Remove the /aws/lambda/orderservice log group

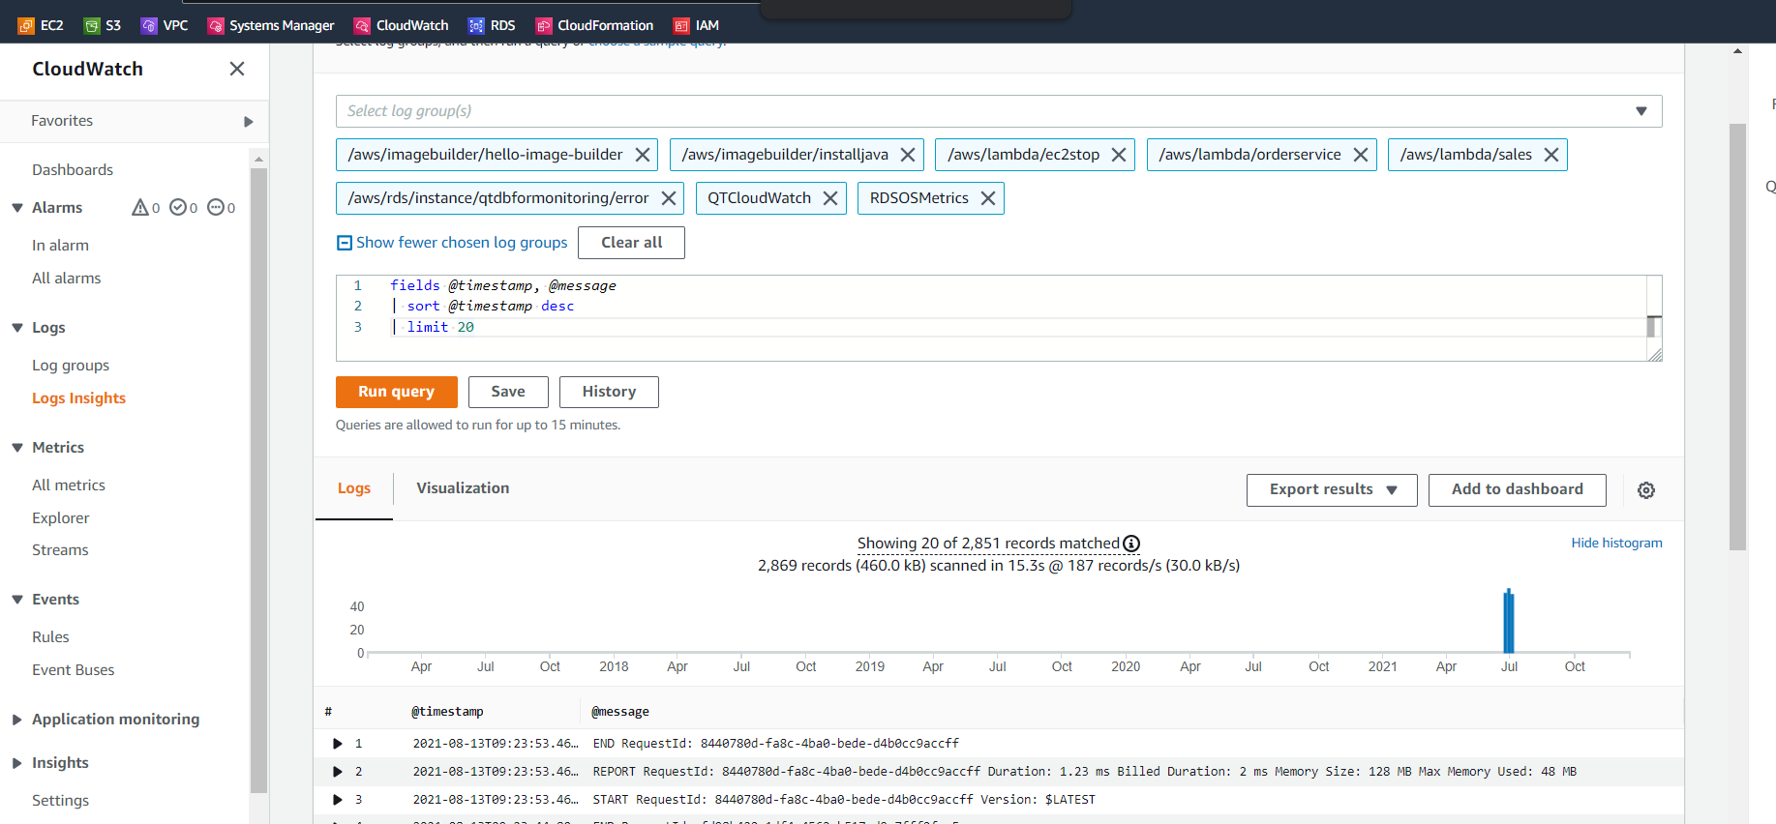1361,155
